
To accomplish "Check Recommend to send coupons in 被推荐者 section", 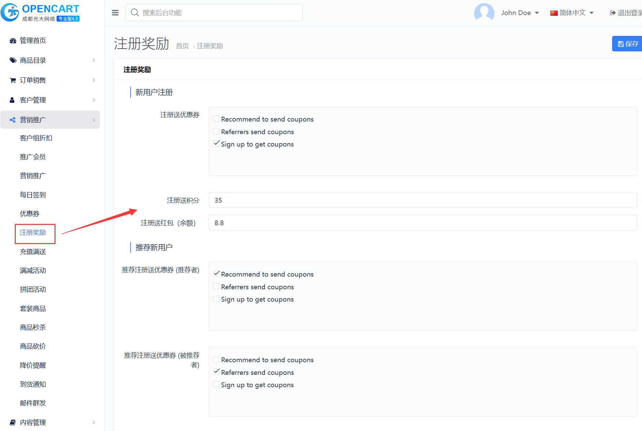I will click(216, 359).
